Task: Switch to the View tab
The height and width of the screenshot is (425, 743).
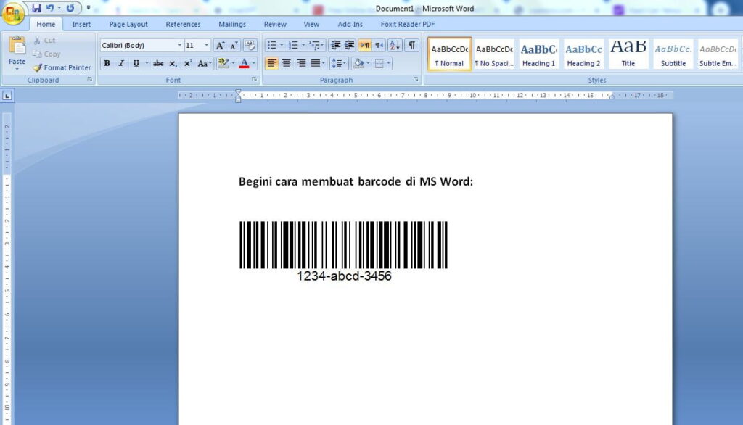Action: 311,24
